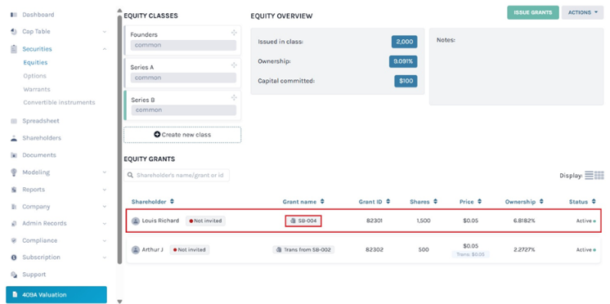Click the Shareholders person icon in sidebar

coord(14,138)
